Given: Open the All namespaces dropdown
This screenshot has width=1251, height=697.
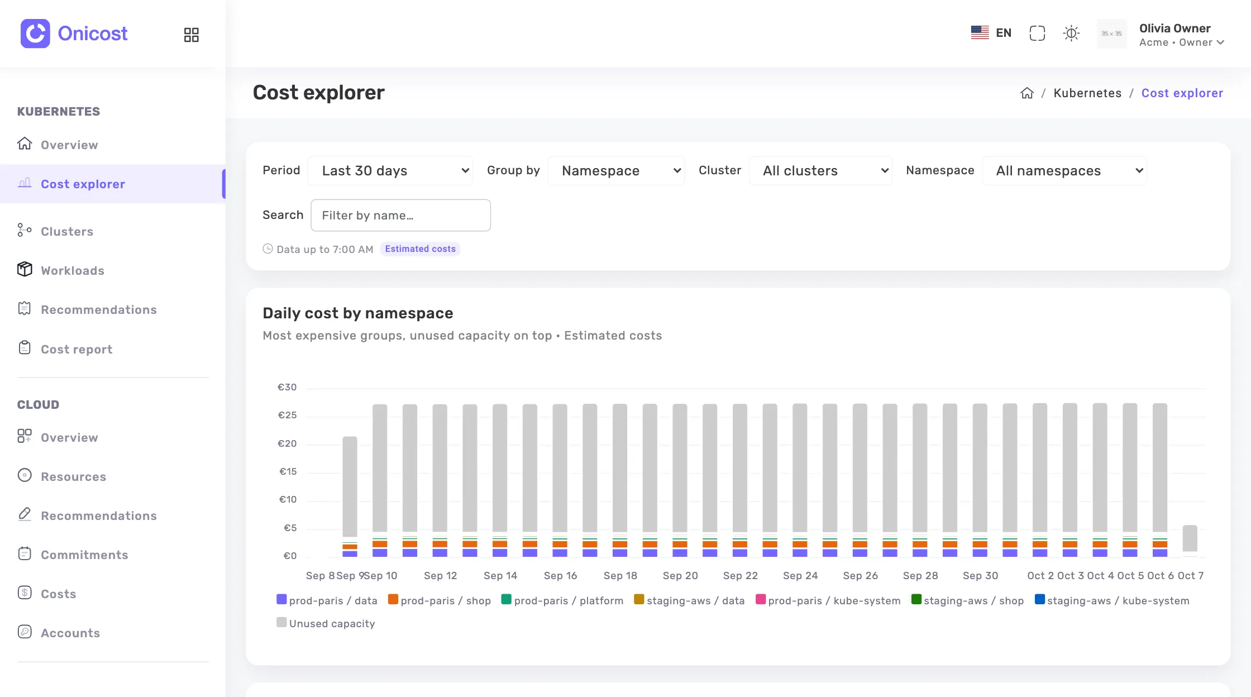Looking at the screenshot, I should (1064, 171).
